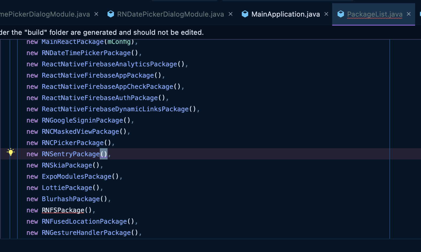This screenshot has width=421, height=252.
Task: Click RNCMaskedViewPackage class name
Action: [81, 132]
